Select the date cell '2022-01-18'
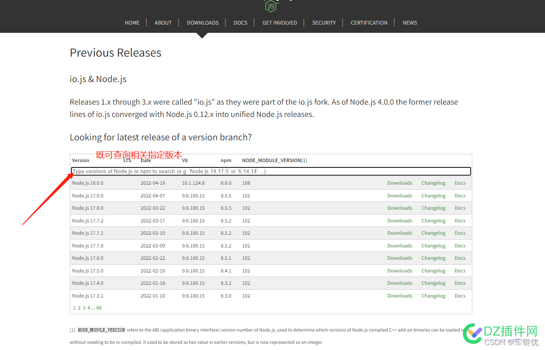Viewport: 545px width, 350px height. coord(153,283)
